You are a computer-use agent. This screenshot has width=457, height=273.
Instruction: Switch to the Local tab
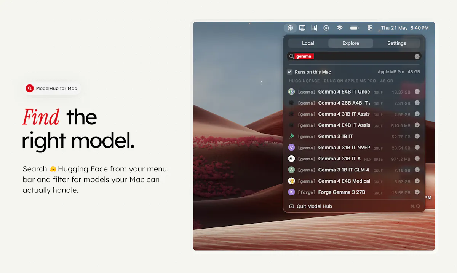pyautogui.click(x=308, y=43)
